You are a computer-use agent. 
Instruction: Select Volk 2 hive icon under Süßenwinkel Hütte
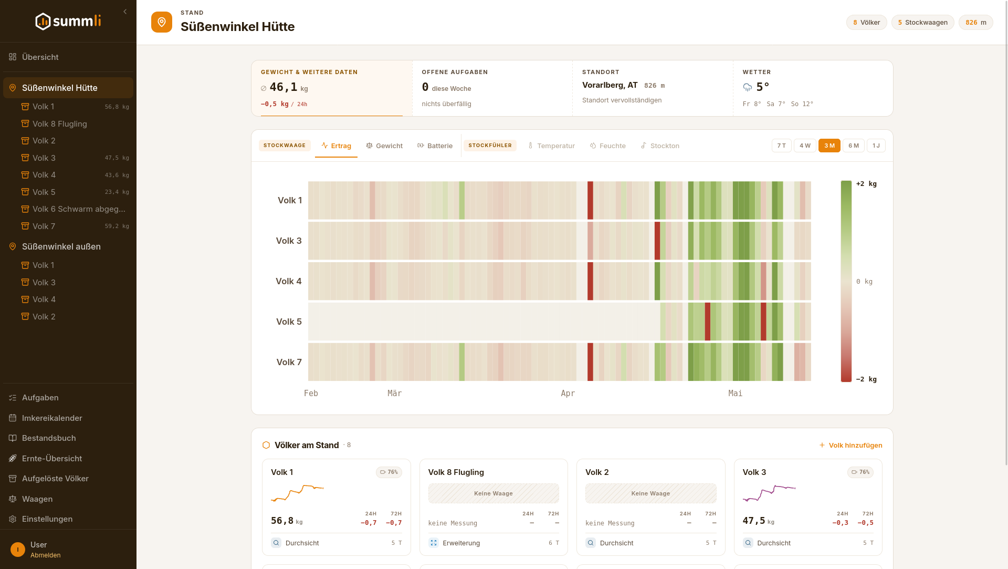pyautogui.click(x=25, y=141)
